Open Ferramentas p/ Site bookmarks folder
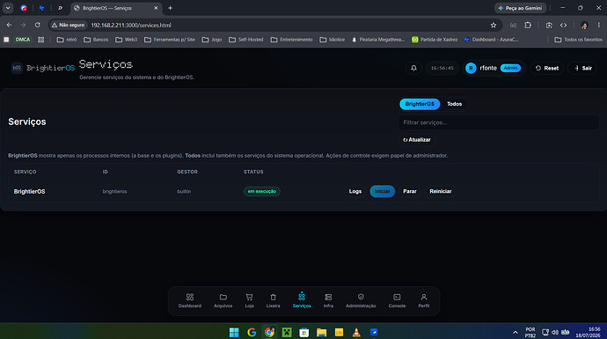Image resolution: width=607 pixels, height=339 pixels. (x=170, y=40)
